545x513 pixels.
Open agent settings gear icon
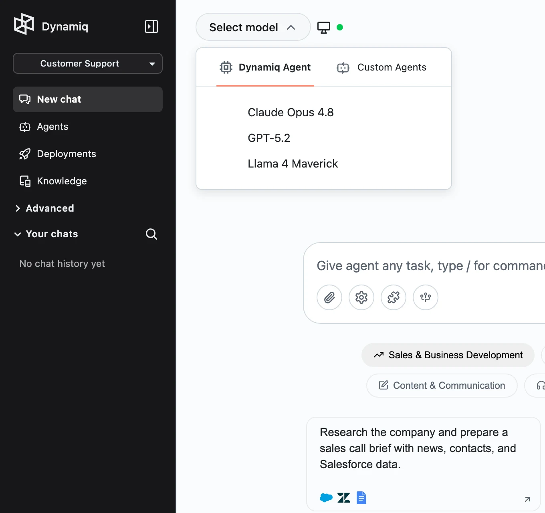(361, 297)
